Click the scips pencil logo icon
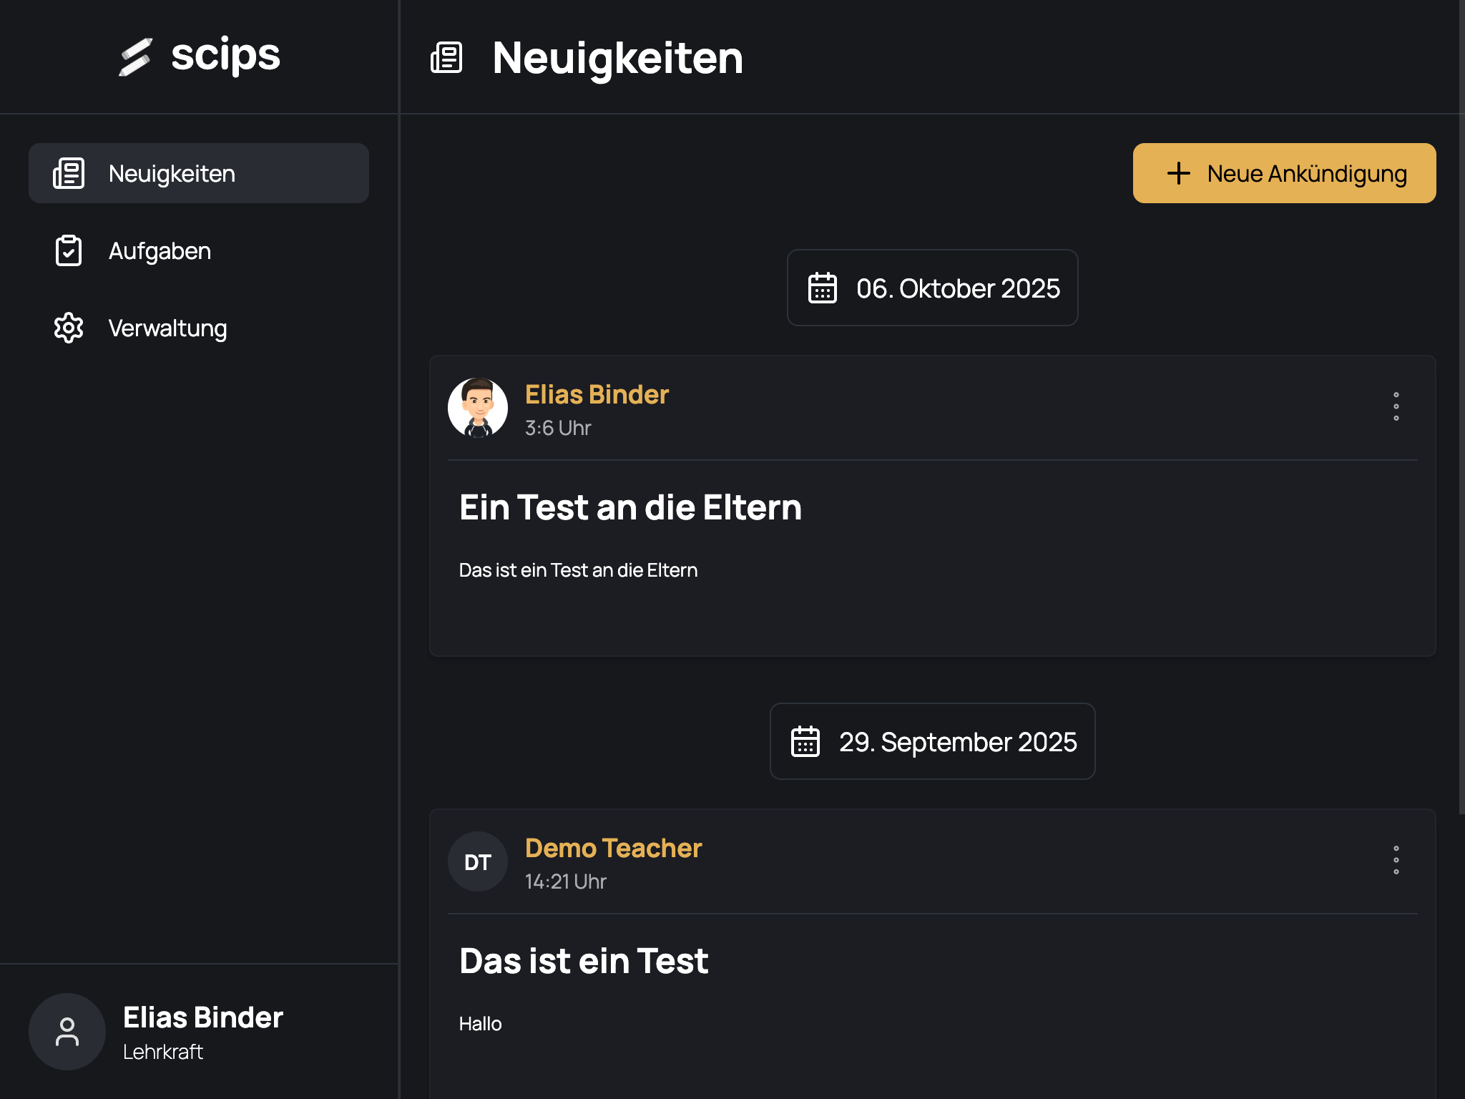The height and width of the screenshot is (1099, 1465). (x=135, y=57)
